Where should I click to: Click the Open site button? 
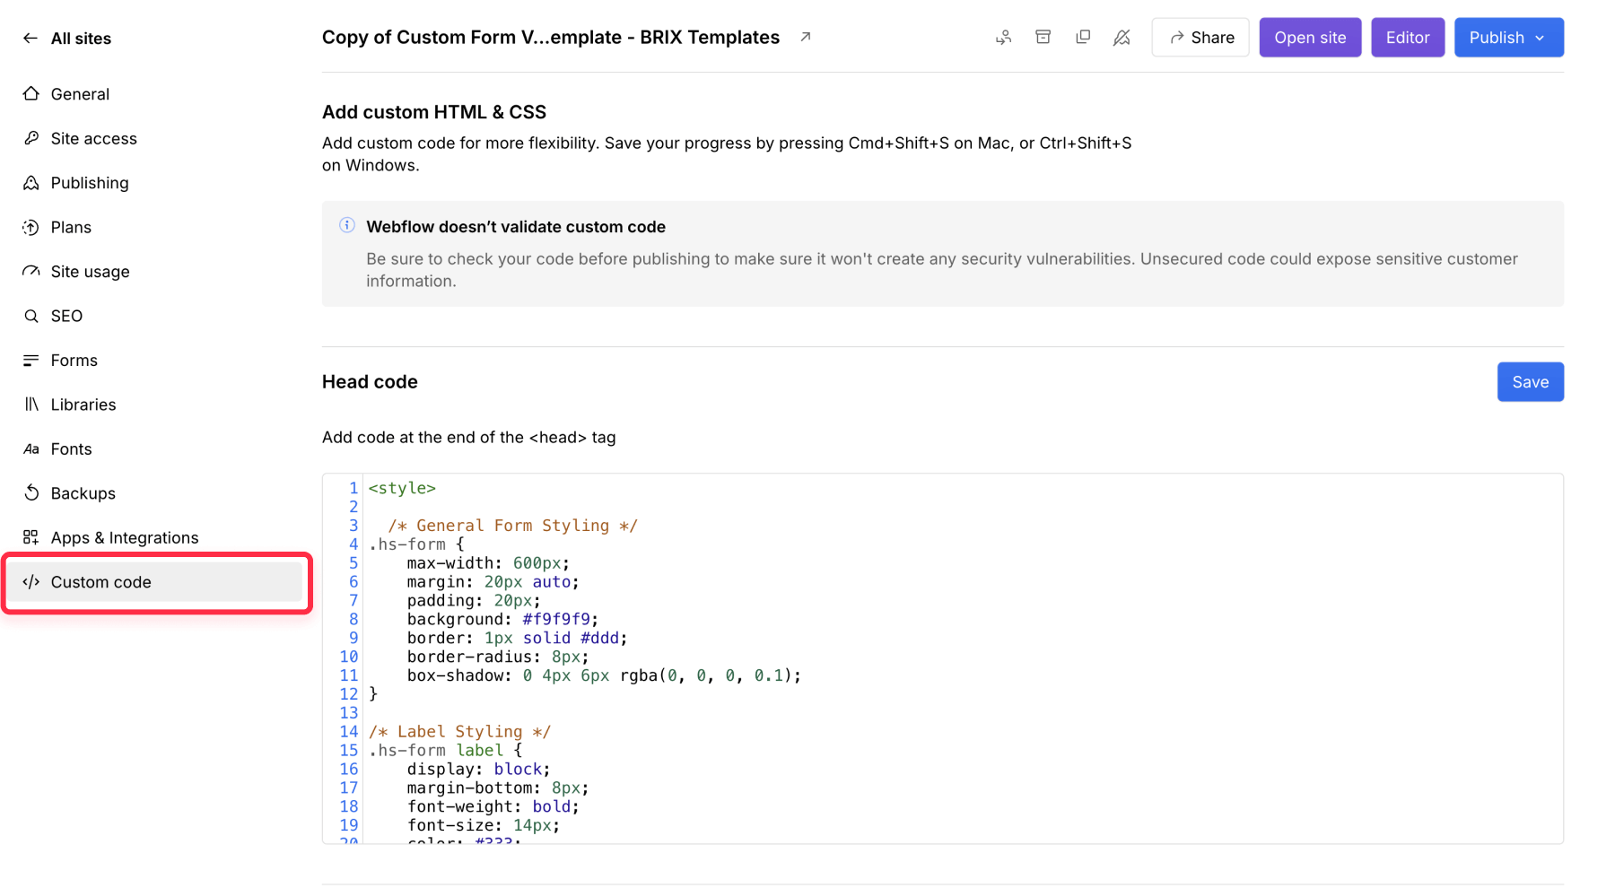tap(1310, 38)
